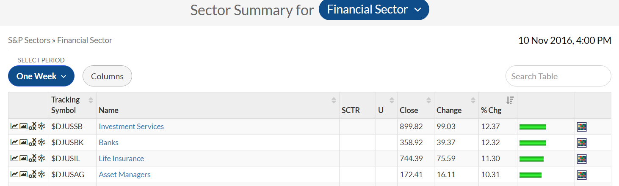
Task: Focus the Search Table input field
Action: [x=558, y=76]
